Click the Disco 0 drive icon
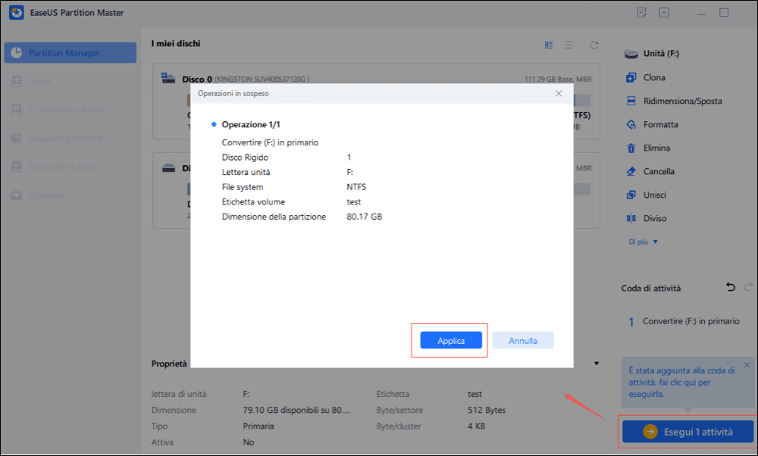The image size is (758, 456). point(168,78)
